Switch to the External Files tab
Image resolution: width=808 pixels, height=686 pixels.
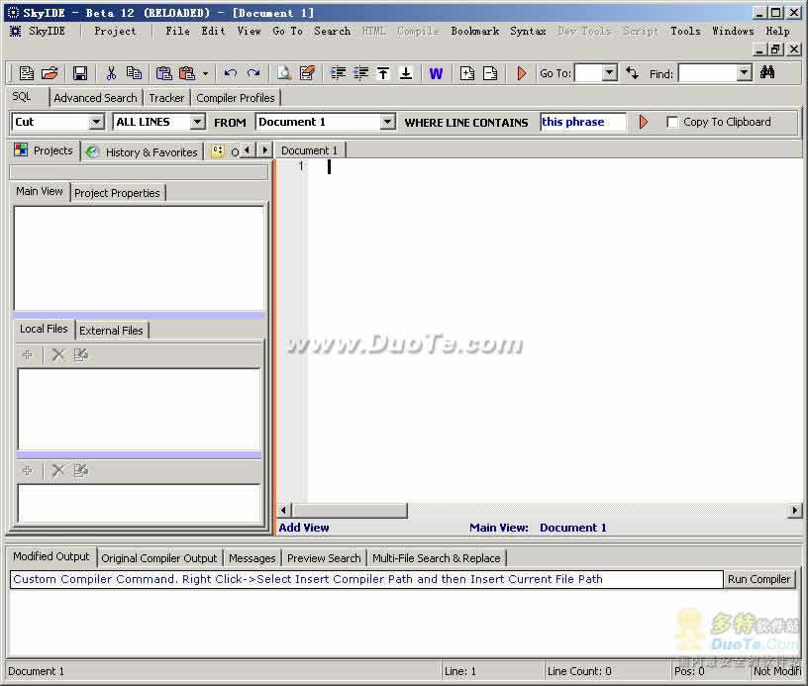111,331
